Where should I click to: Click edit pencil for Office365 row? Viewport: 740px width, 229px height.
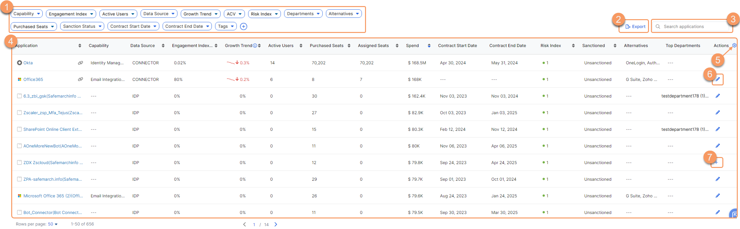point(718,79)
